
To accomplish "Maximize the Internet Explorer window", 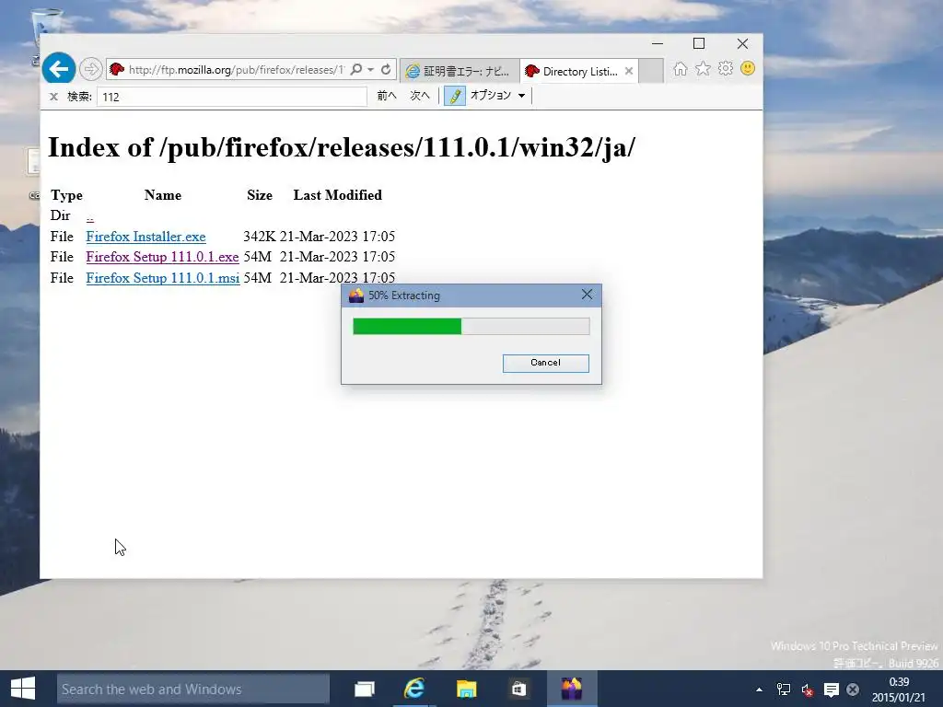I will pyautogui.click(x=699, y=43).
